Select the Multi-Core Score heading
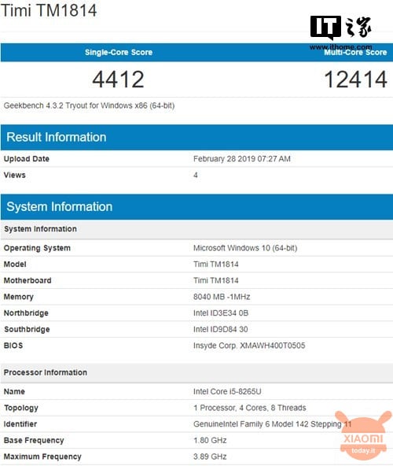393x466 pixels. tap(355, 53)
